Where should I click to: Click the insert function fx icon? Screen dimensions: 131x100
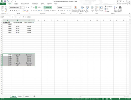click(23, 17)
